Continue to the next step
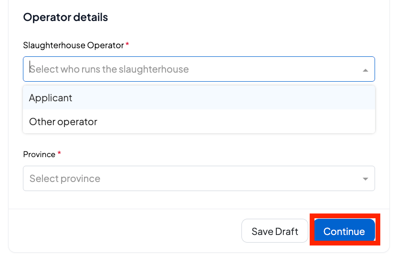The width and height of the screenshot is (397, 256). (345, 230)
